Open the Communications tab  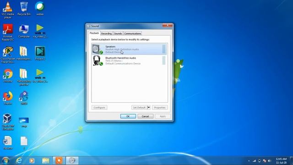coord(132,33)
